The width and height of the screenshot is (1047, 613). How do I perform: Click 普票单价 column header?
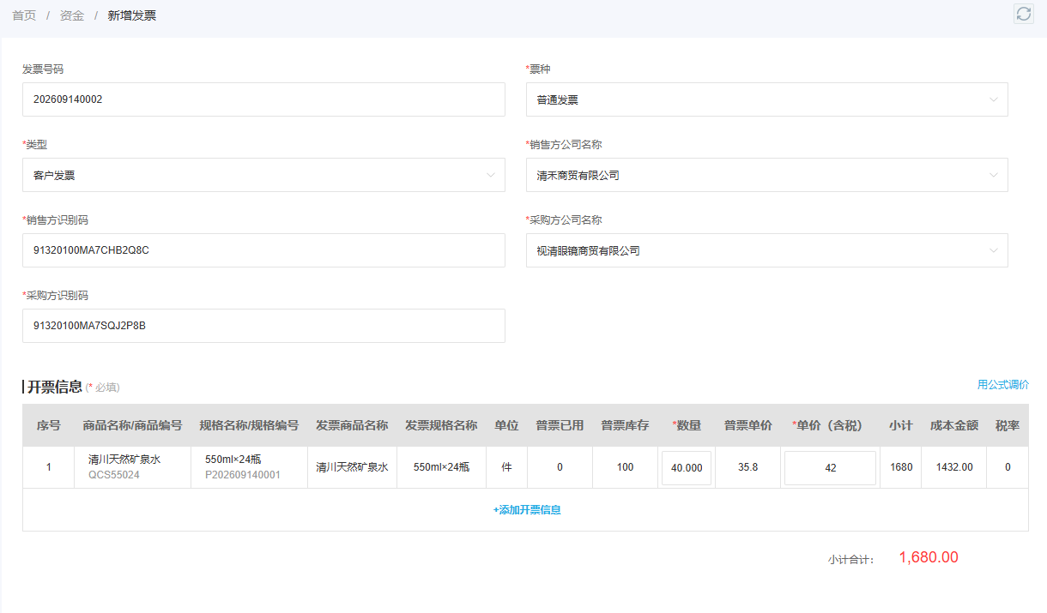(x=747, y=425)
